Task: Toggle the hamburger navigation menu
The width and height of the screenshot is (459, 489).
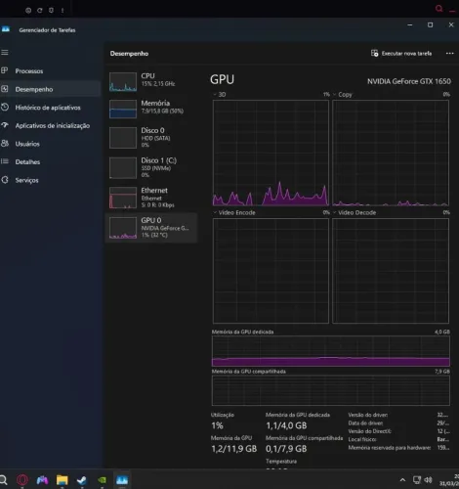Action: click(x=5, y=52)
